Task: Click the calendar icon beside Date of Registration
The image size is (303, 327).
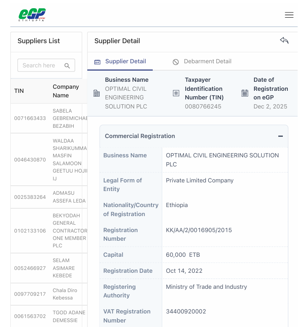Action: (x=245, y=93)
